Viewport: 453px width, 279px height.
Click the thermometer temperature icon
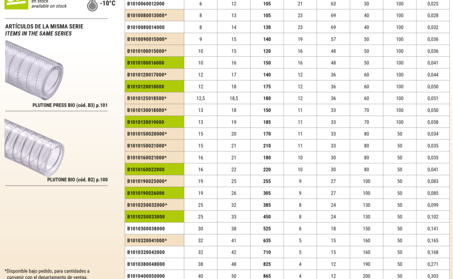pos(92,5)
